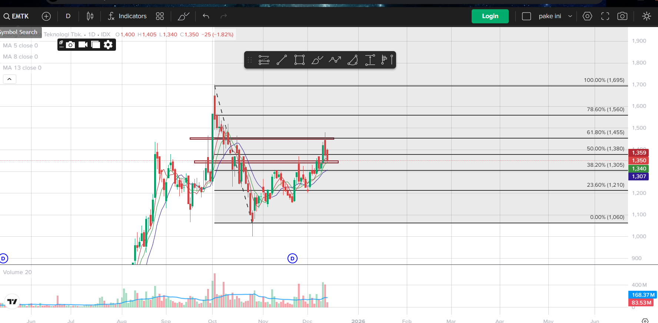Toggle the light/dark theme sun icon
The width and height of the screenshot is (658, 323).
click(x=647, y=16)
